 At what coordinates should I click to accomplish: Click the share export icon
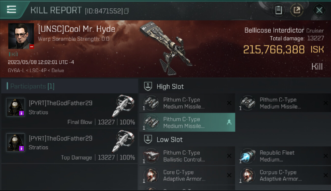[297, 10]
